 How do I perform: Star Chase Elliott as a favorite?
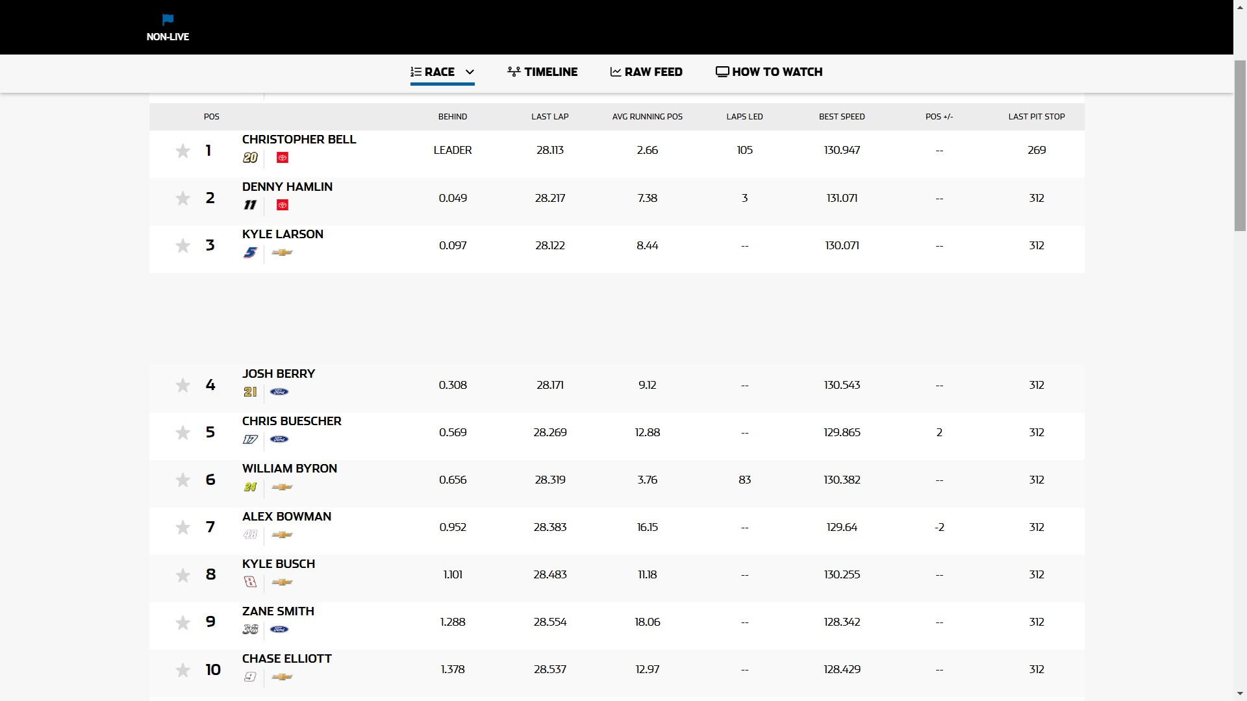click(183, 669)
